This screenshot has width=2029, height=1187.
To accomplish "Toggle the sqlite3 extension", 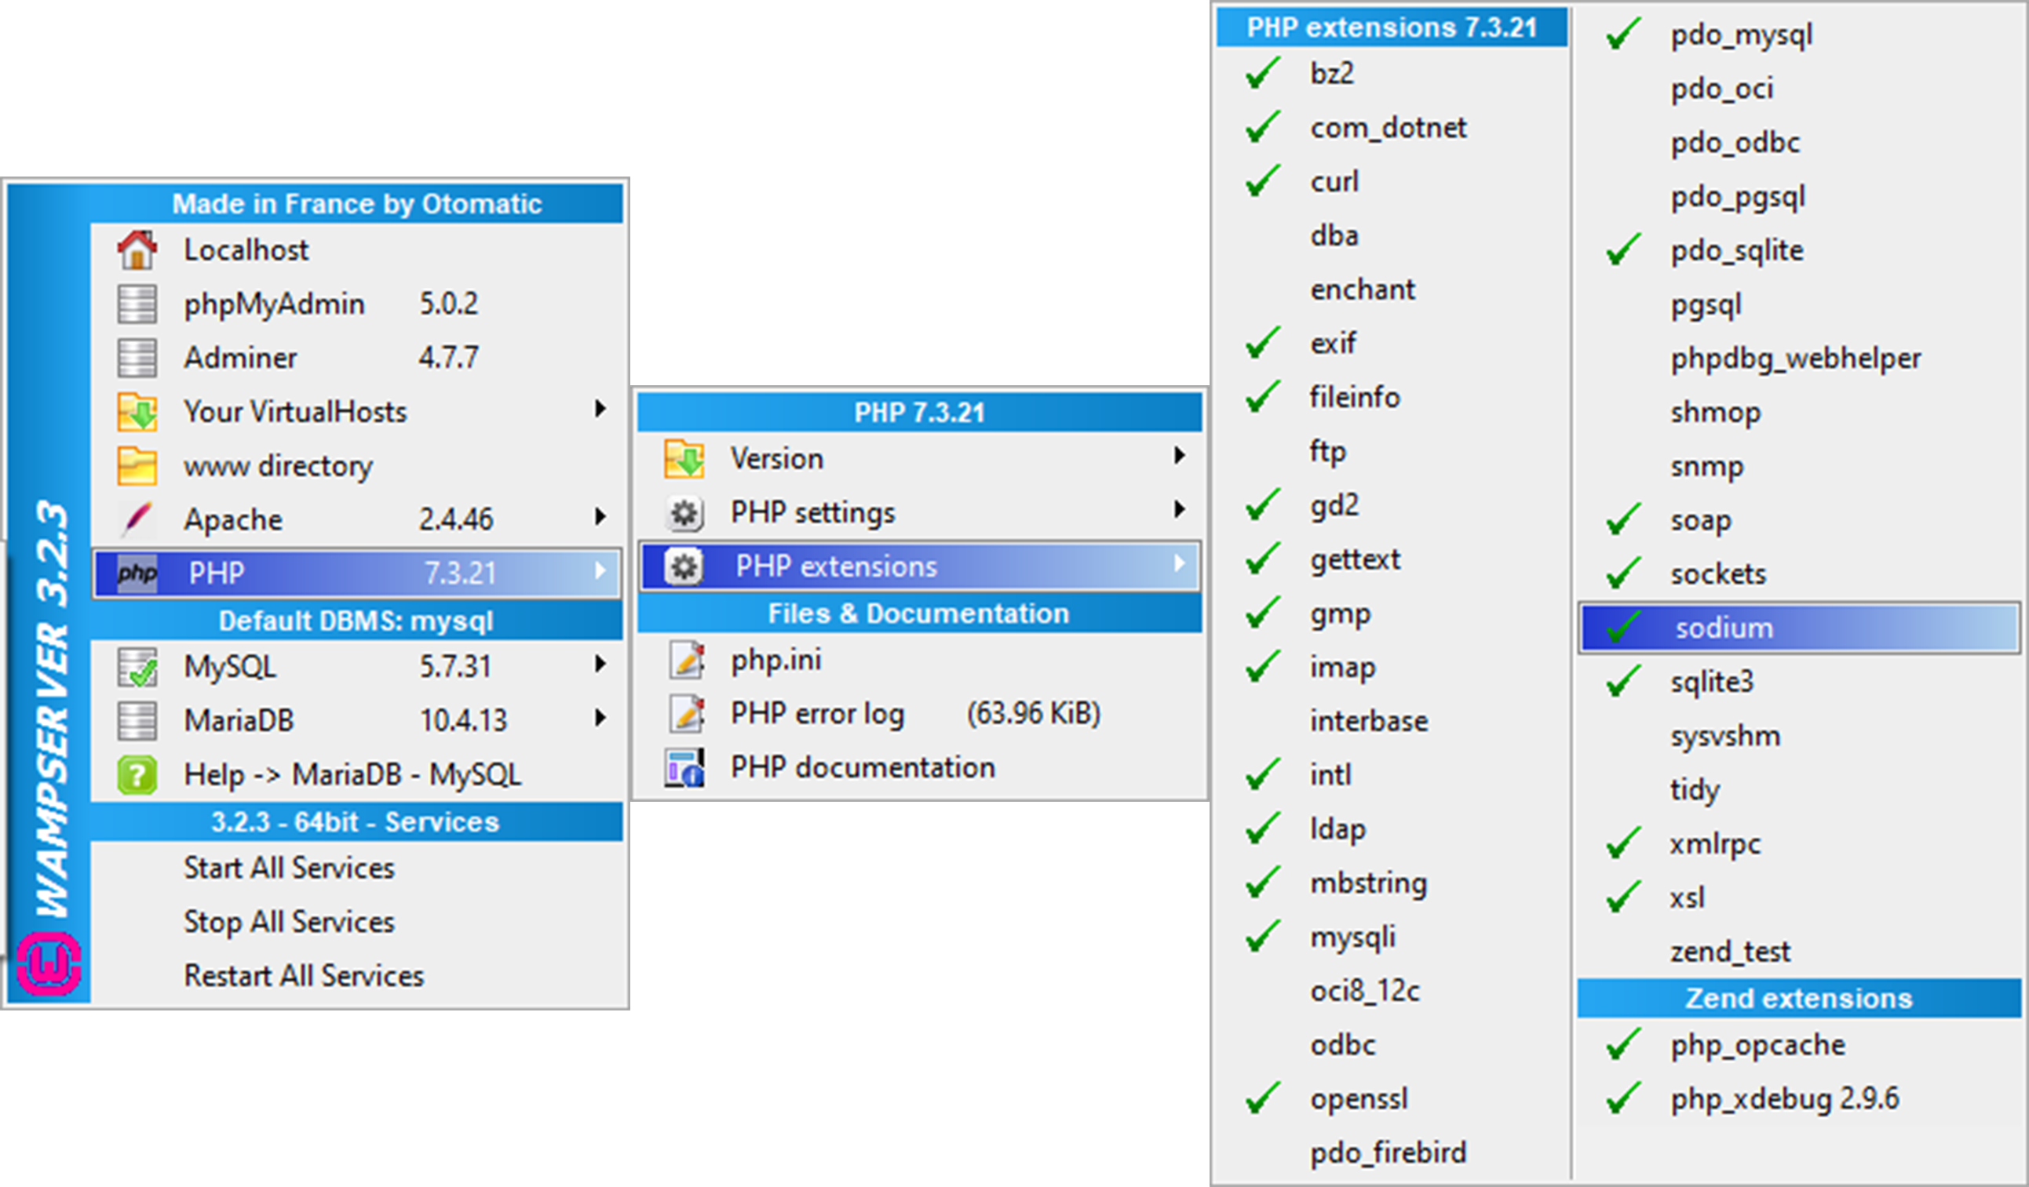I will (1799, 682).
